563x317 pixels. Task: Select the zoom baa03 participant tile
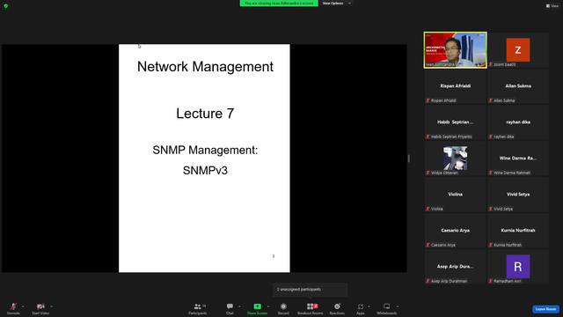(518, 50)
